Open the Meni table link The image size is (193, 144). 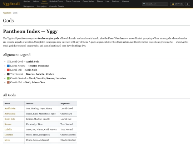pyautogui.click(x=7, y=140)
